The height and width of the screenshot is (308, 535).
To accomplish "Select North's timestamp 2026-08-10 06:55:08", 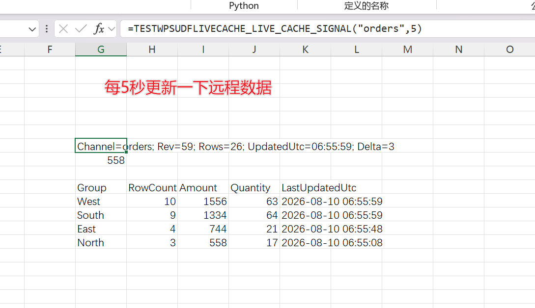I will (332, 242).
